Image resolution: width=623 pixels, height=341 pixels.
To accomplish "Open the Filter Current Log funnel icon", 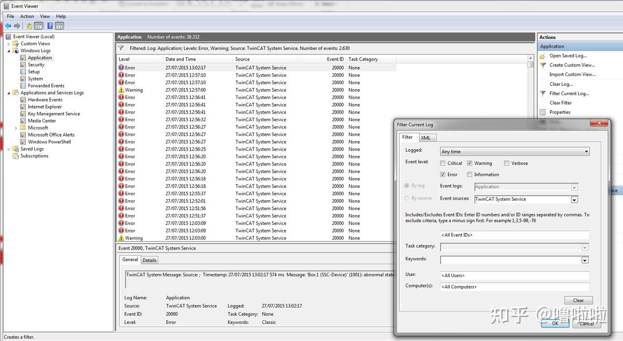I will point(543,93).
